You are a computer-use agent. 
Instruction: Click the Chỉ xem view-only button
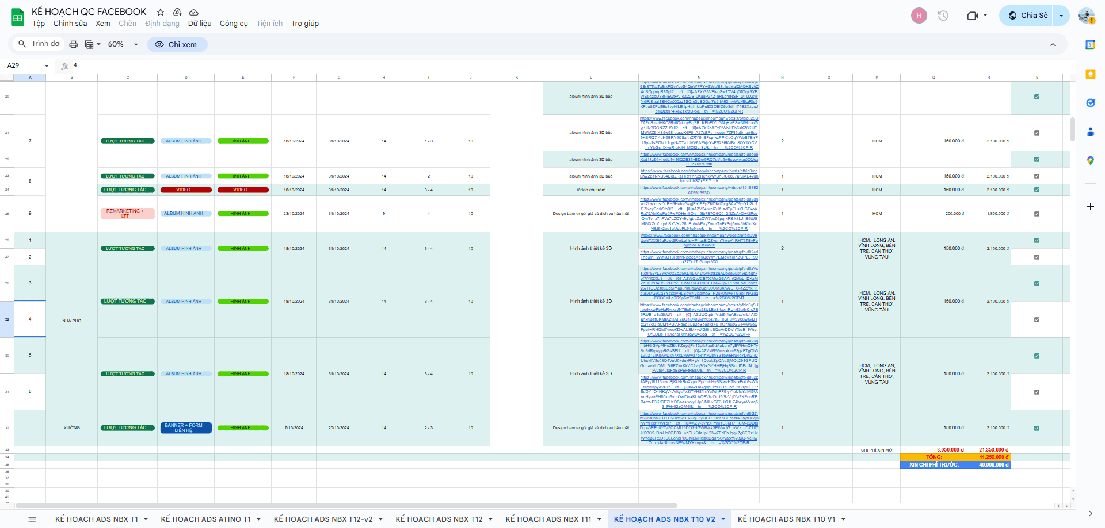pos(177,44)
